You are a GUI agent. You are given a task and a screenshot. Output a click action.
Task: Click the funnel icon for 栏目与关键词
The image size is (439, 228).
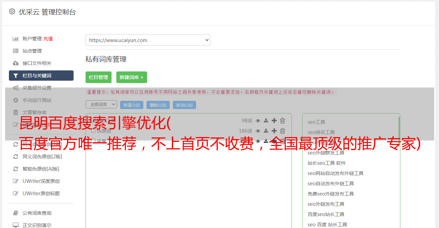[15, 76]
